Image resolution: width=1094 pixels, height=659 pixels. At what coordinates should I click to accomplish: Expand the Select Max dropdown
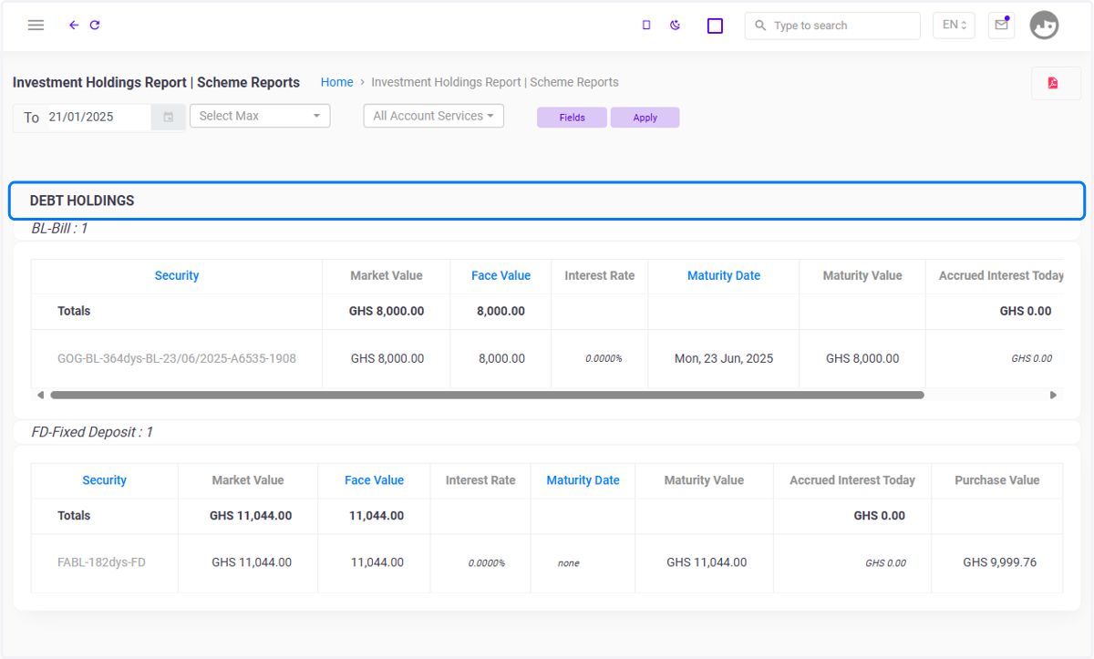[260, 116]
